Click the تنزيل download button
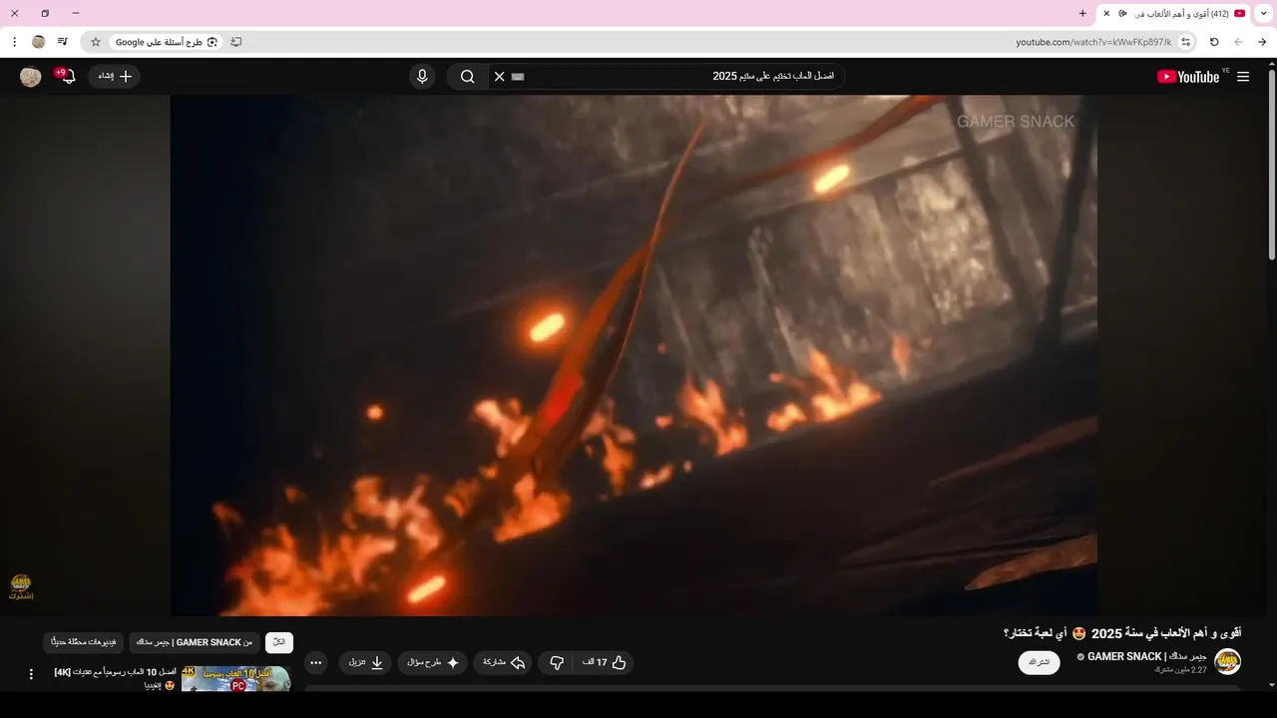Screen dimensions: 1277x718 [365, 662]
